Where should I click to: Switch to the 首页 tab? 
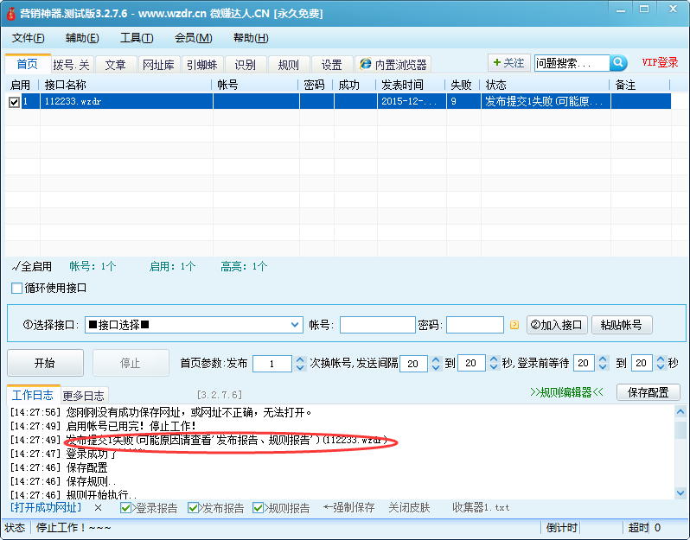[28, 64]
